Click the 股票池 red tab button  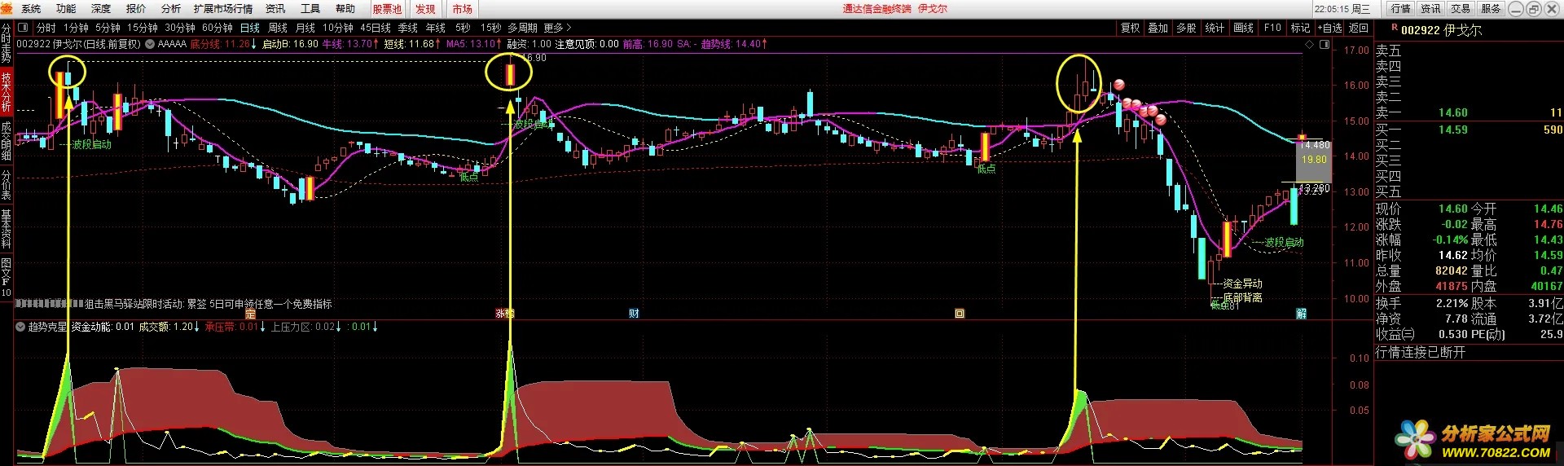(x=387, y=9)
